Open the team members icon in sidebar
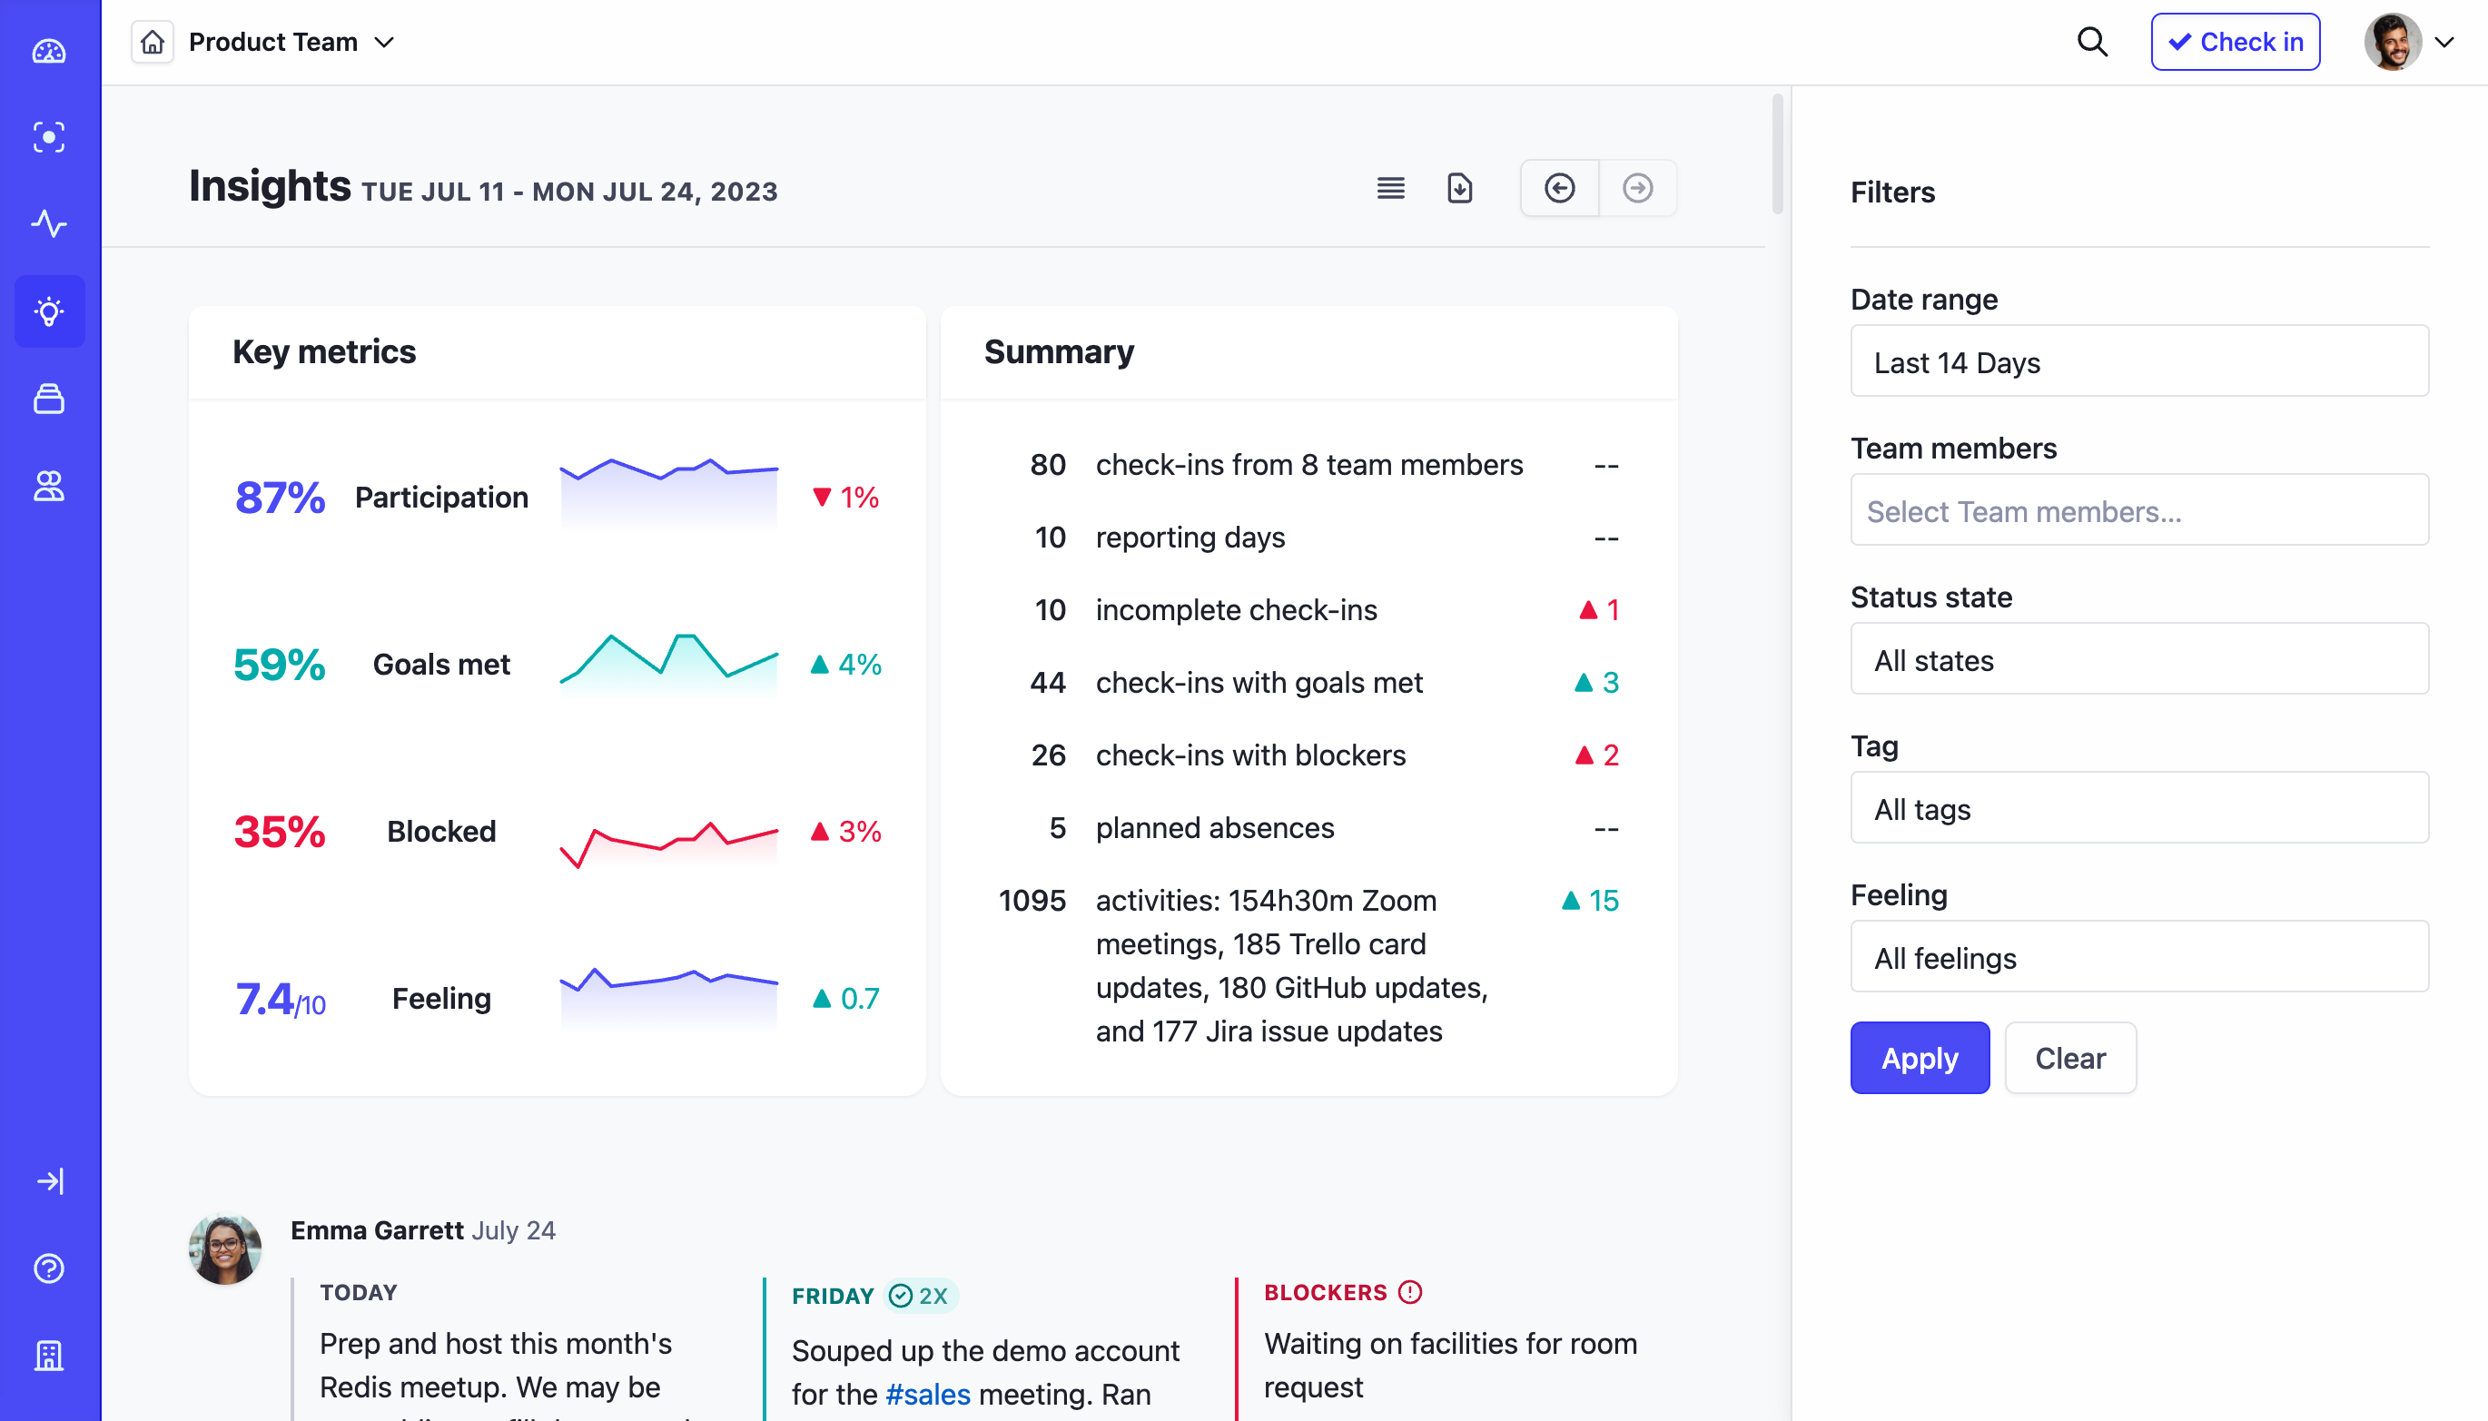The width and height of the screenshot is (2488, 1421). 49,486
